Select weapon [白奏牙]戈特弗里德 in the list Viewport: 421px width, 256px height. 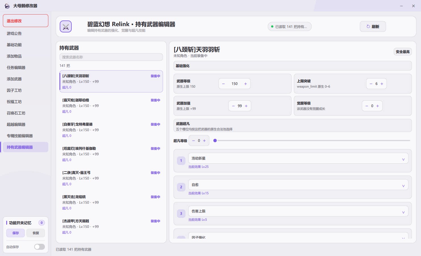coord(111,130)
